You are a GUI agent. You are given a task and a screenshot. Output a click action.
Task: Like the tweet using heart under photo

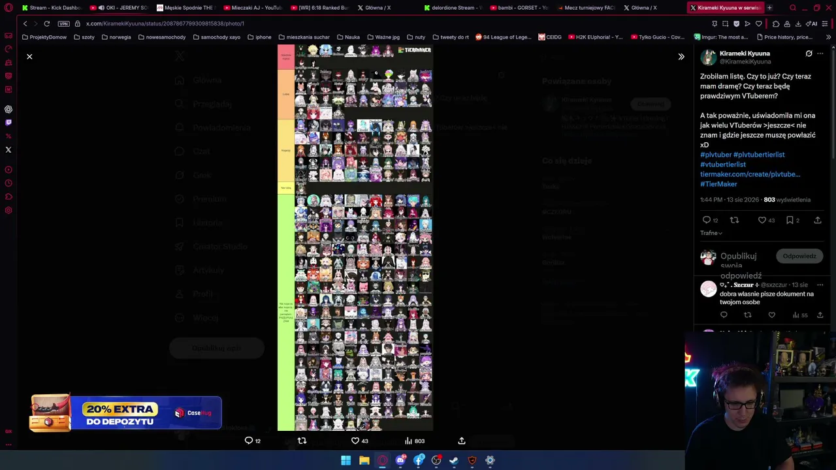tap(355, 441)
